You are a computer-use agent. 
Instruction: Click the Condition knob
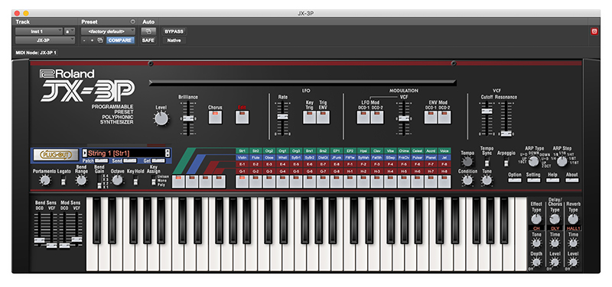[467, 180]
